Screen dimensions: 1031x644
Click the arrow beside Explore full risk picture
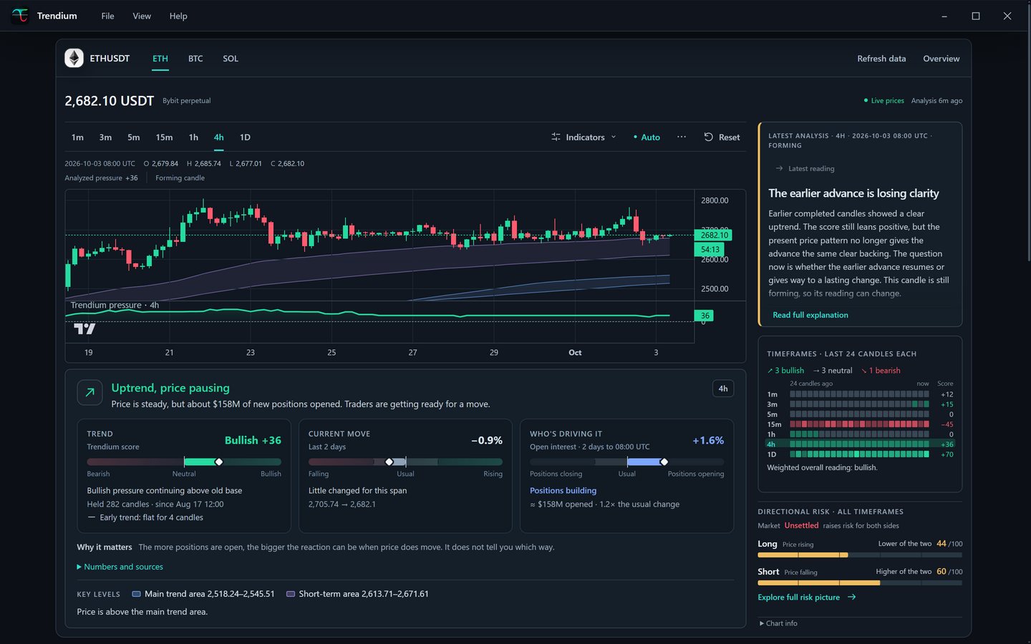pyautogui.click(x=851, y=597)
